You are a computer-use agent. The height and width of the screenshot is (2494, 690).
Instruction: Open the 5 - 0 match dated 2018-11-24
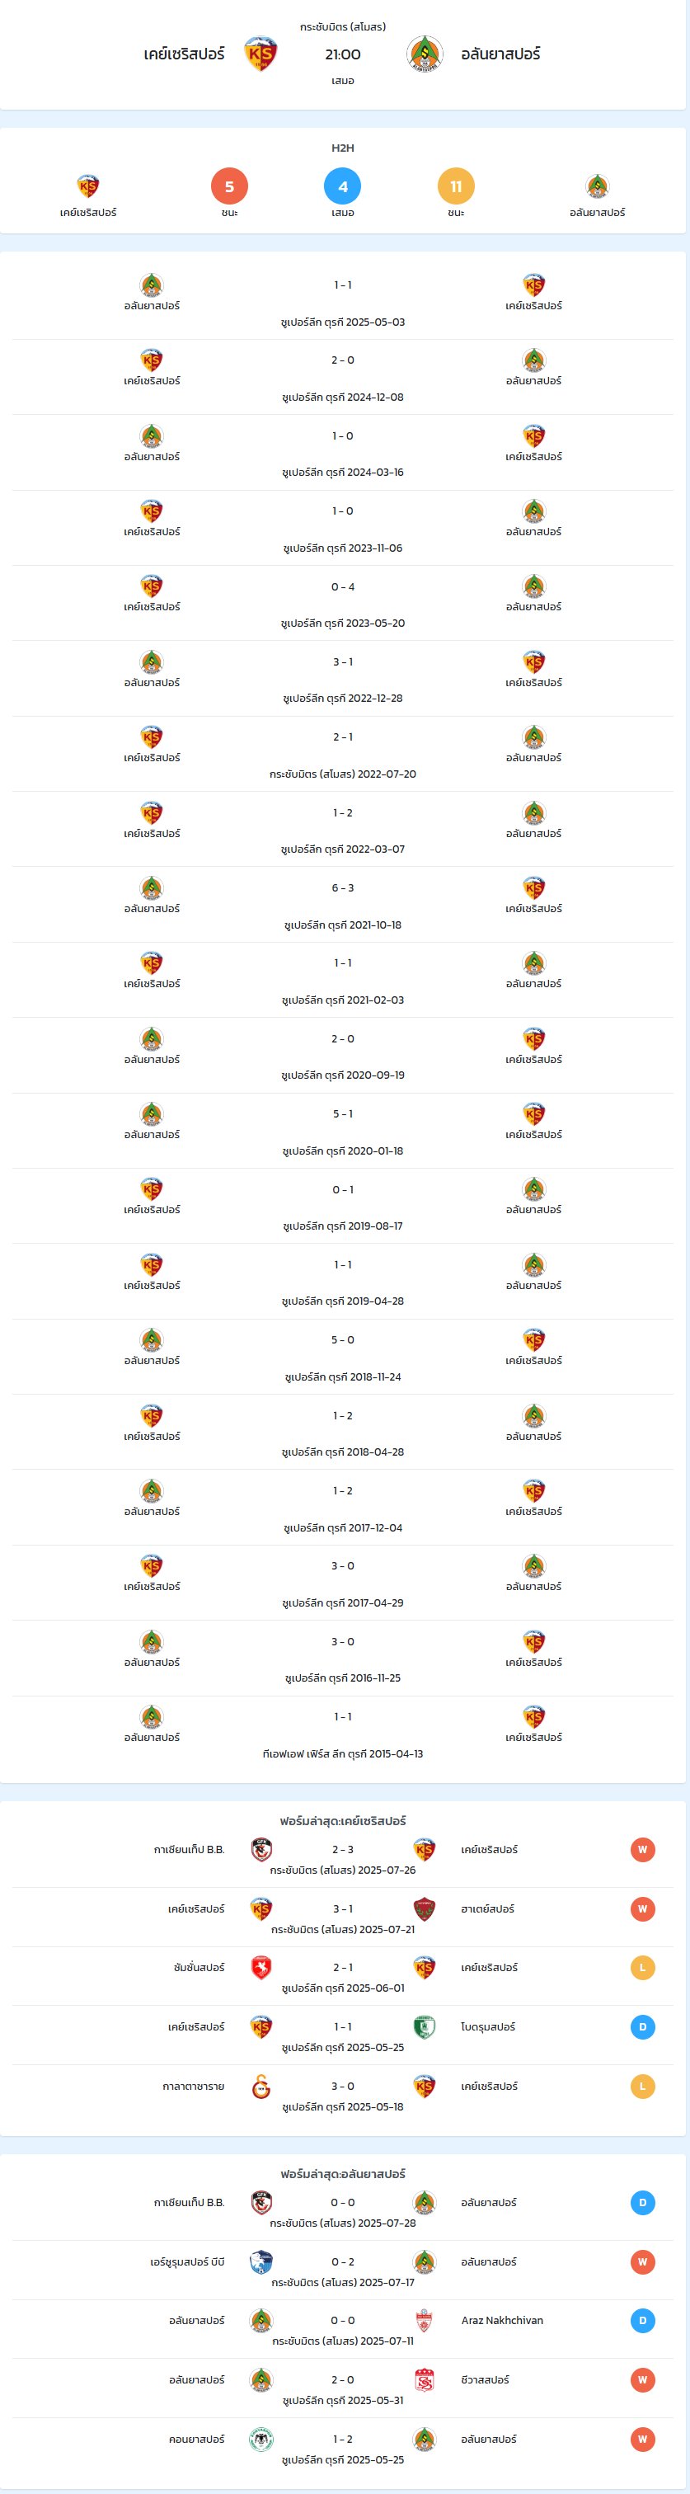coord(343,1358)
